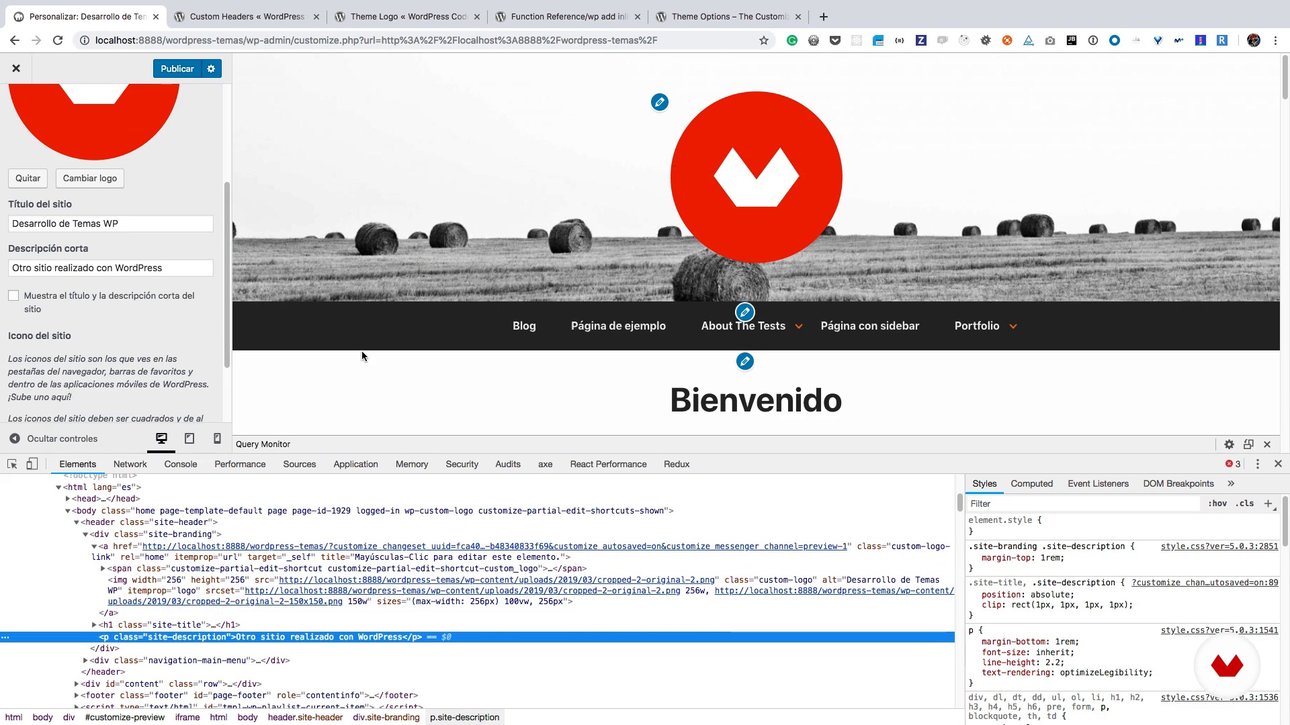1290x725 pixels.
Task: Click the edit shortcut pencil over the menu
Action: (744, 312)
